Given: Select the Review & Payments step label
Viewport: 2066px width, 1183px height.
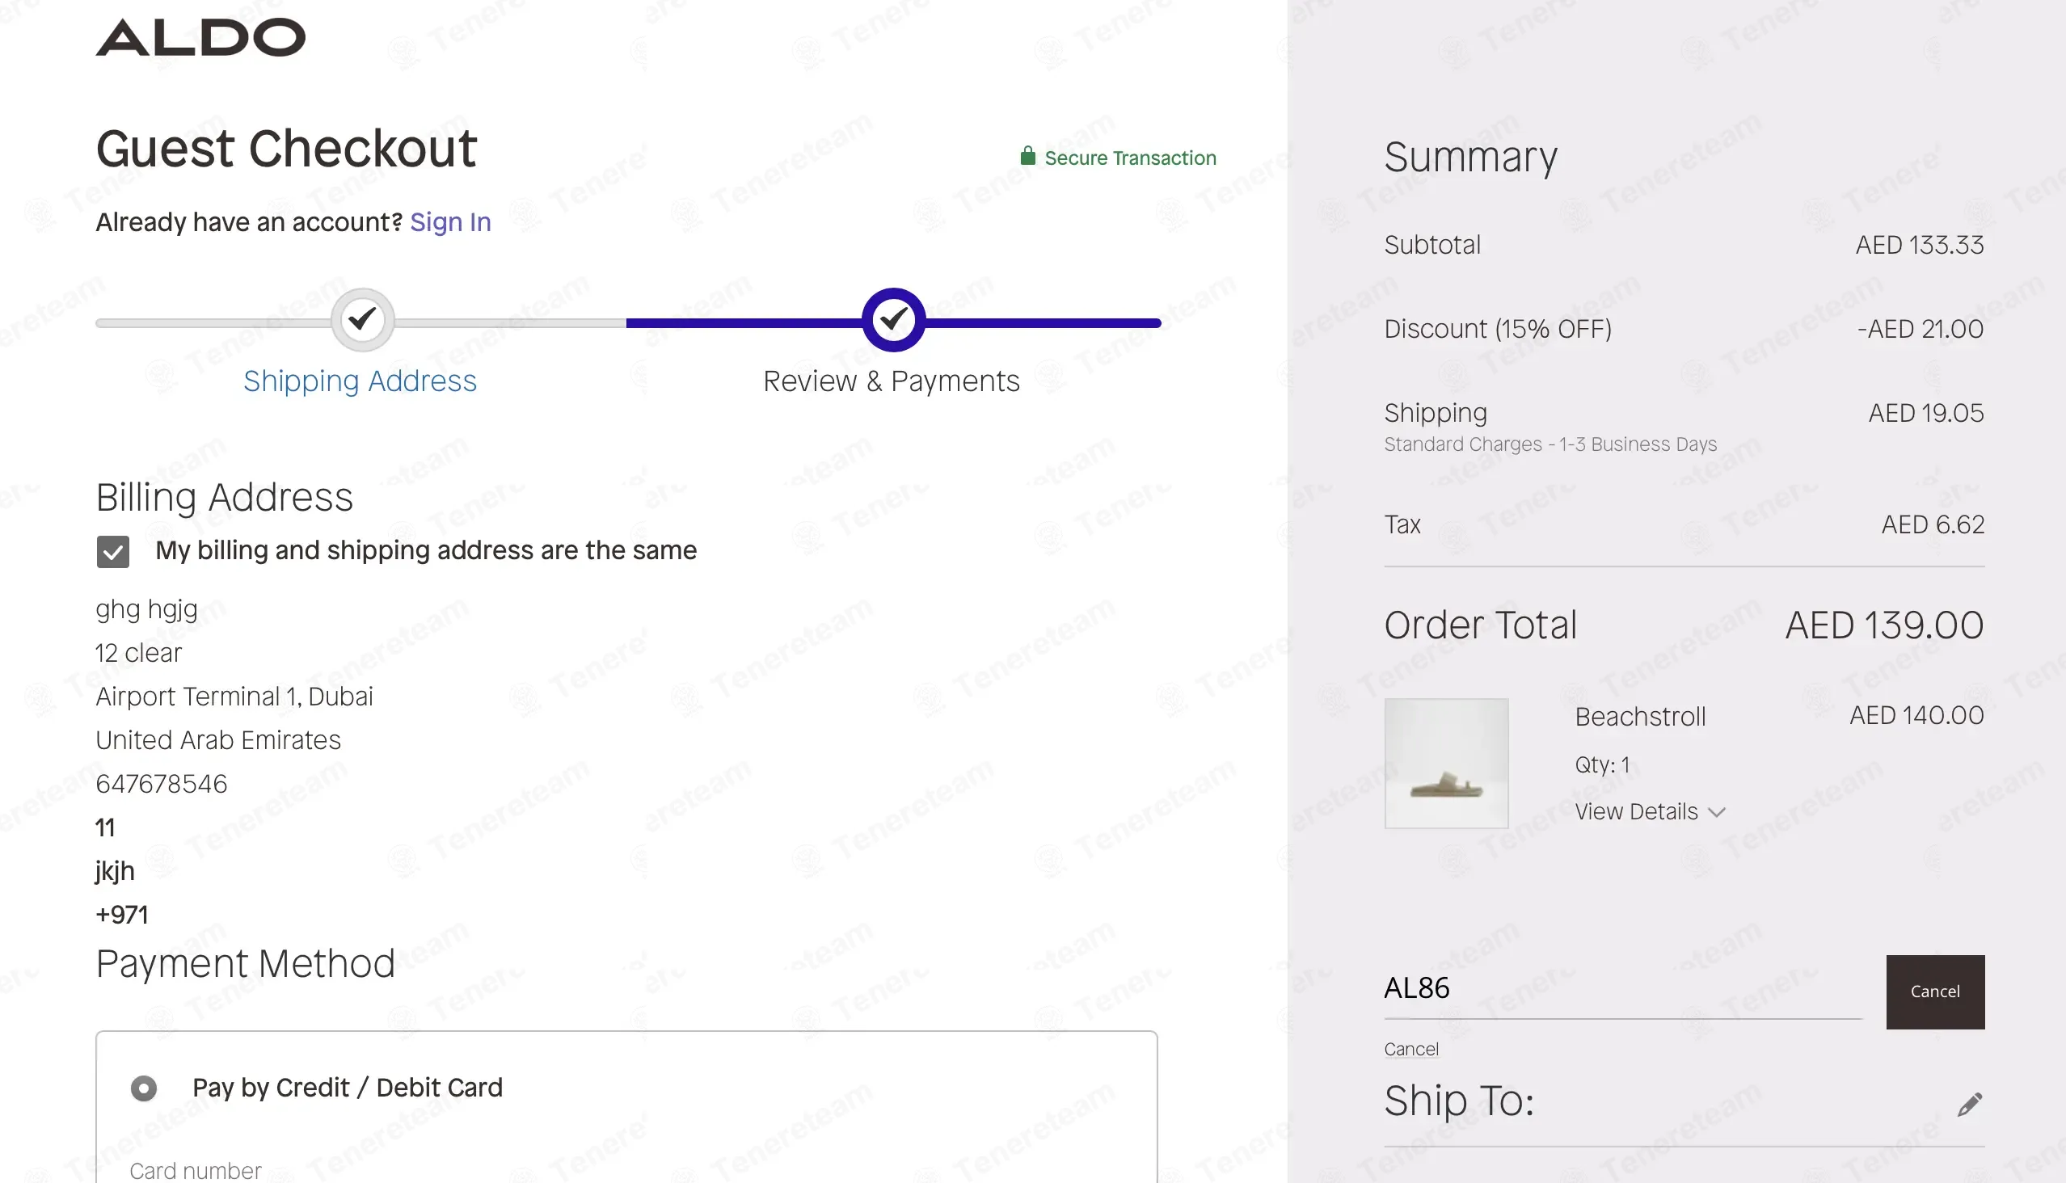Looking at the screenshot, I should tap(891, 381).
